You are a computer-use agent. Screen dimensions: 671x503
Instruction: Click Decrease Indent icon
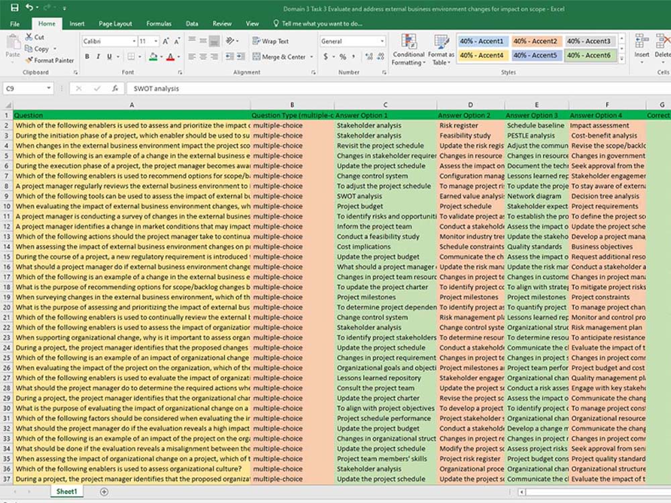pos(229,56)
